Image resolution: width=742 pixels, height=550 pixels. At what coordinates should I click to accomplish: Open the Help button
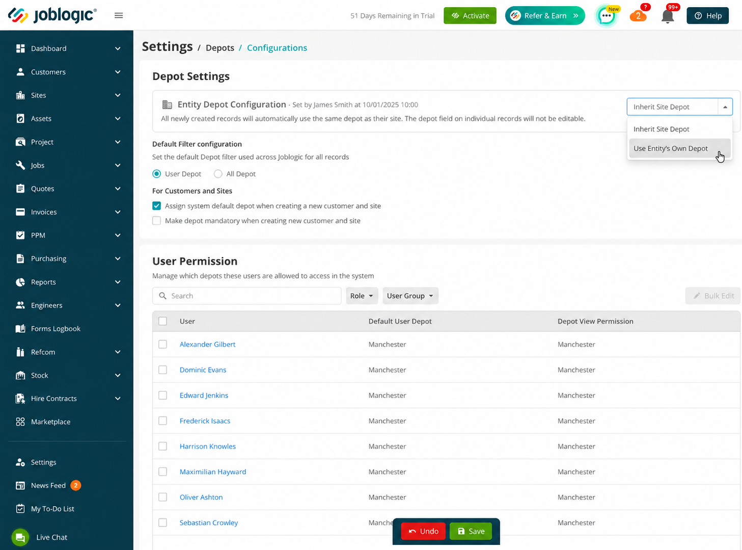tap(708, 16)
